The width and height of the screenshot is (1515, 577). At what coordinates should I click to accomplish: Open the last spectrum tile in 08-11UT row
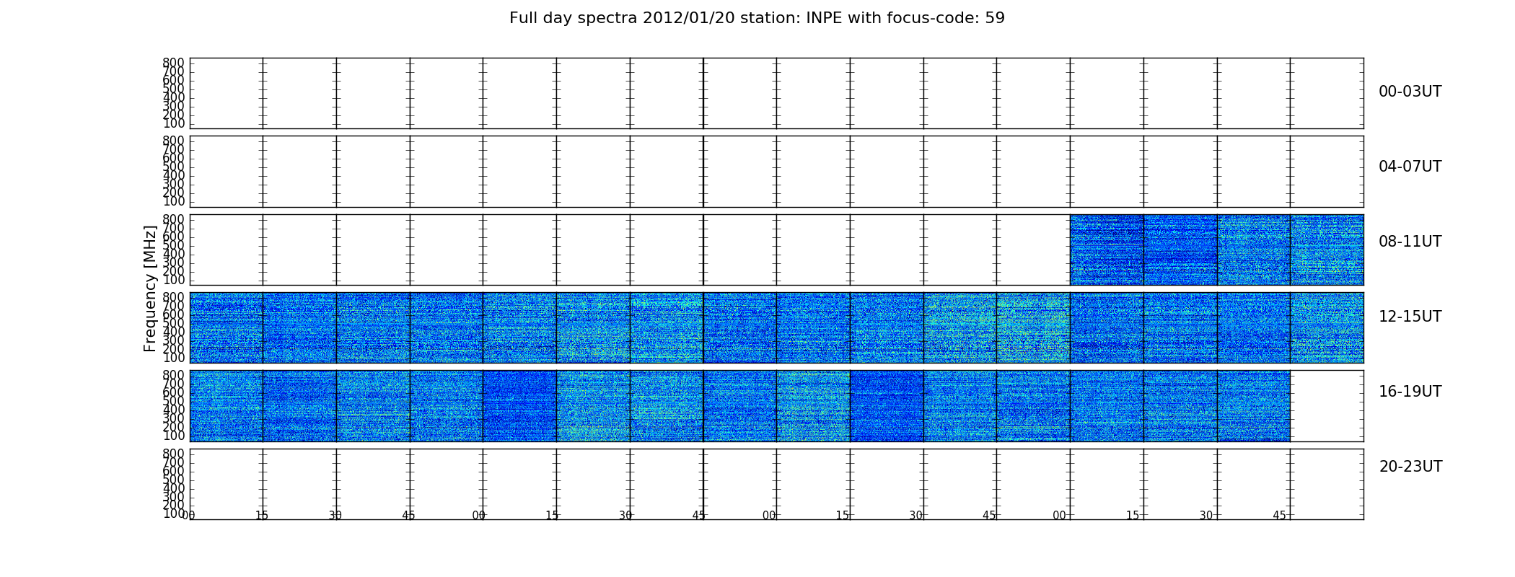(1327, 250)
